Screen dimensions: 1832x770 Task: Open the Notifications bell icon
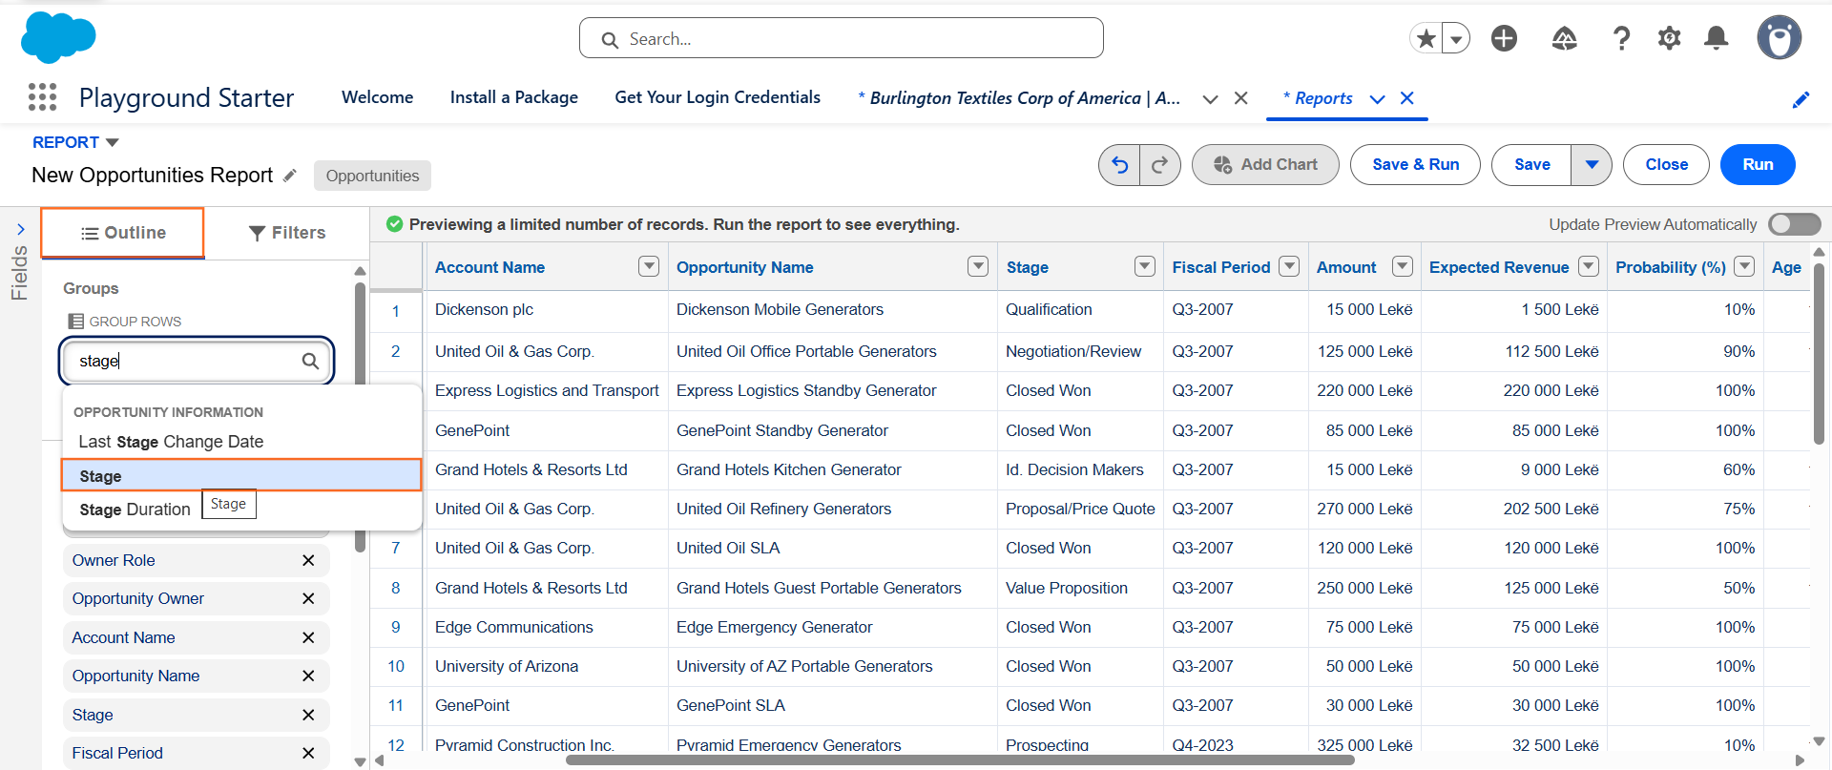[1717, 38]
